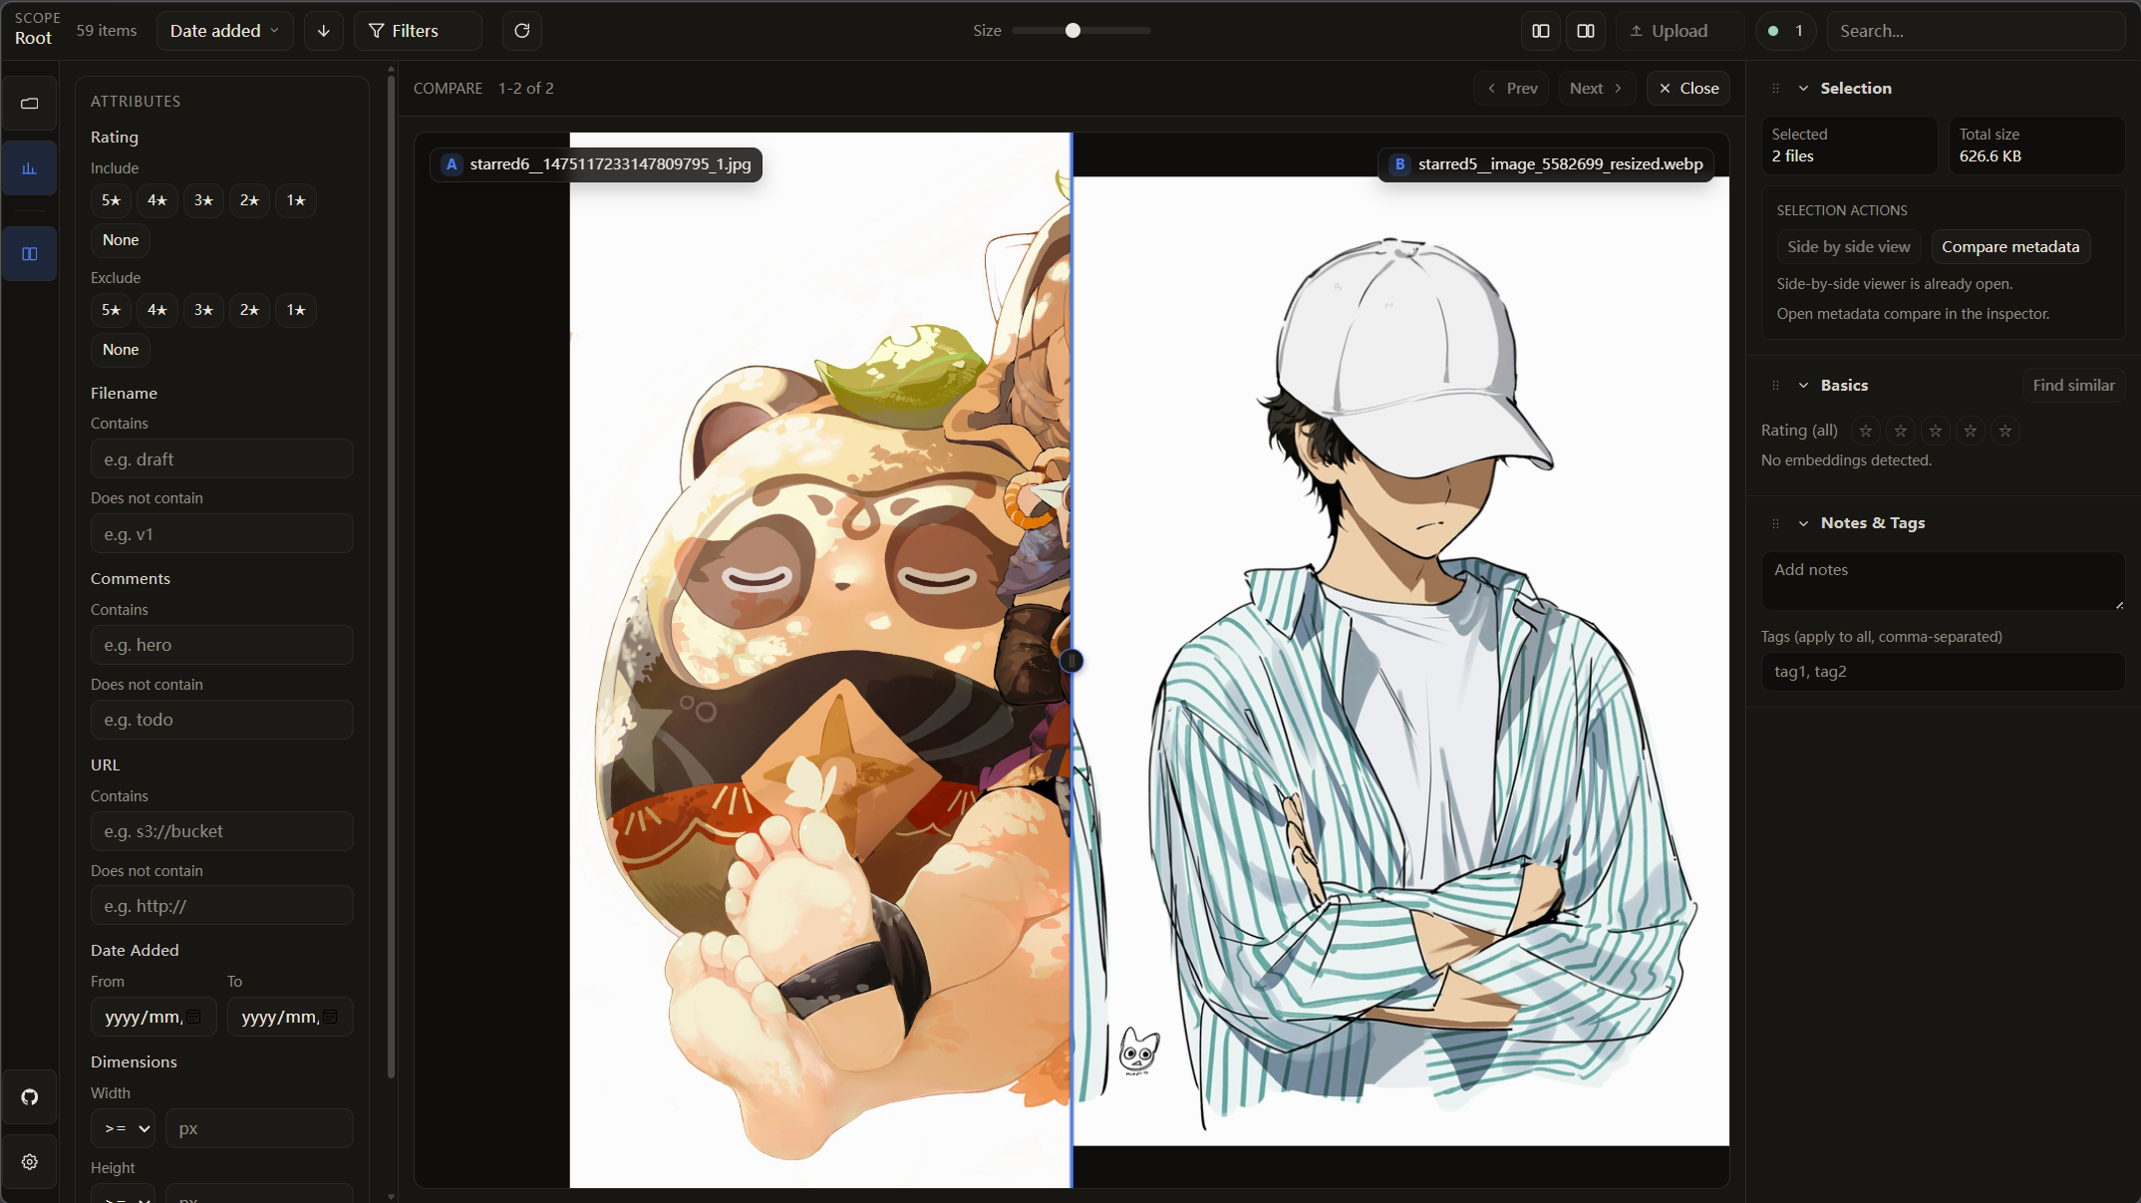This screenshot has width=2141, height=1203.
Task: Collapse the Selection section
Action: (x=1803, y=89)
